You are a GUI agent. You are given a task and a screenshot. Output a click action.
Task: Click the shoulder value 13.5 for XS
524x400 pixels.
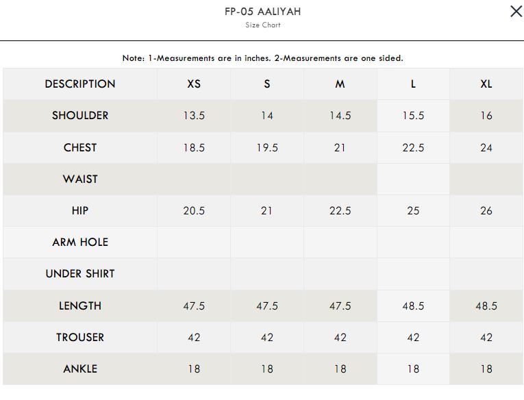194,116
